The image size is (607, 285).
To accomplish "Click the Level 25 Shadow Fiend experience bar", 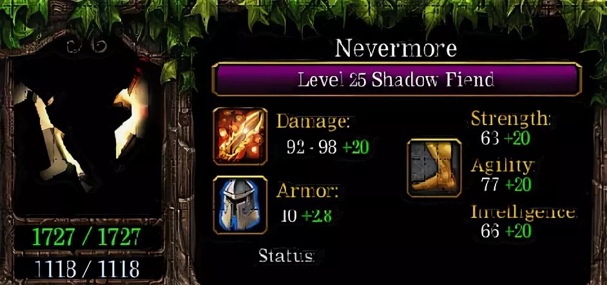I will 396,79.
